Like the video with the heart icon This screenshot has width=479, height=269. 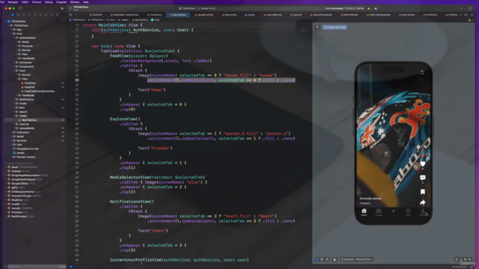click(x=422, y=164)
